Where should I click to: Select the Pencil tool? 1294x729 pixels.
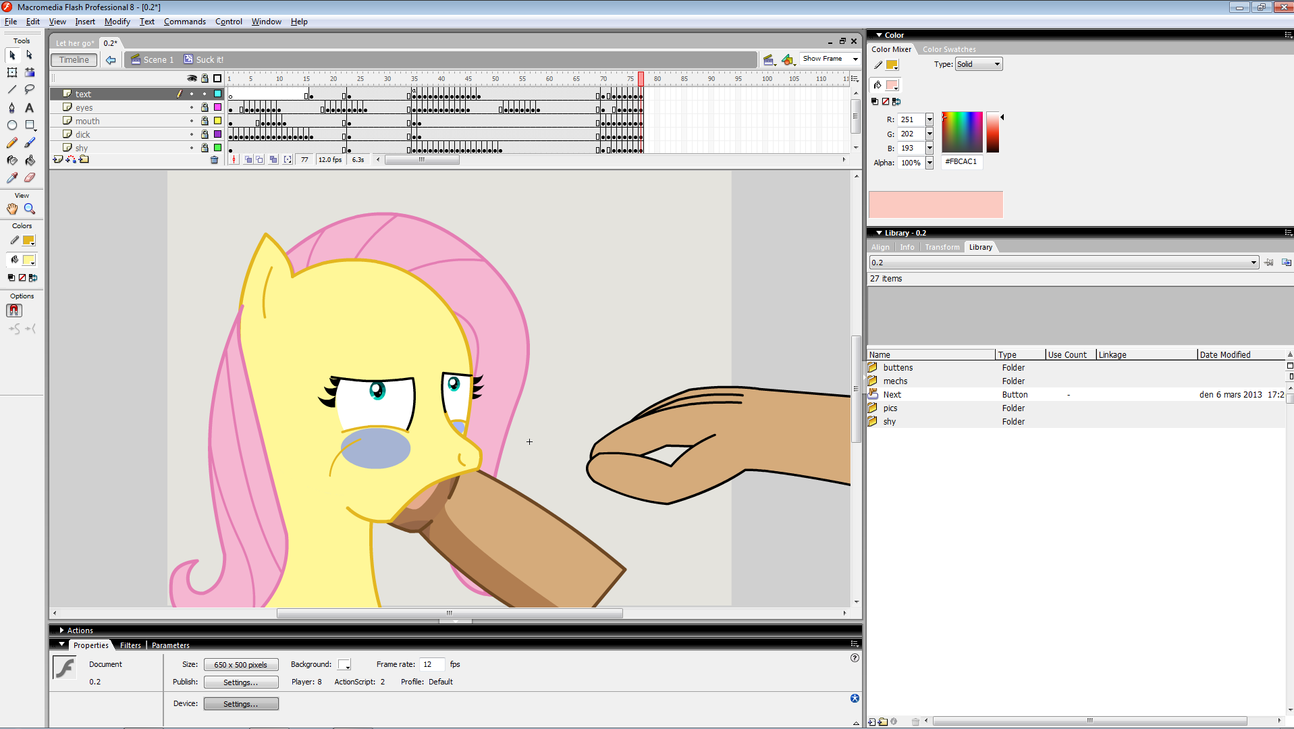tap(12, 142)
